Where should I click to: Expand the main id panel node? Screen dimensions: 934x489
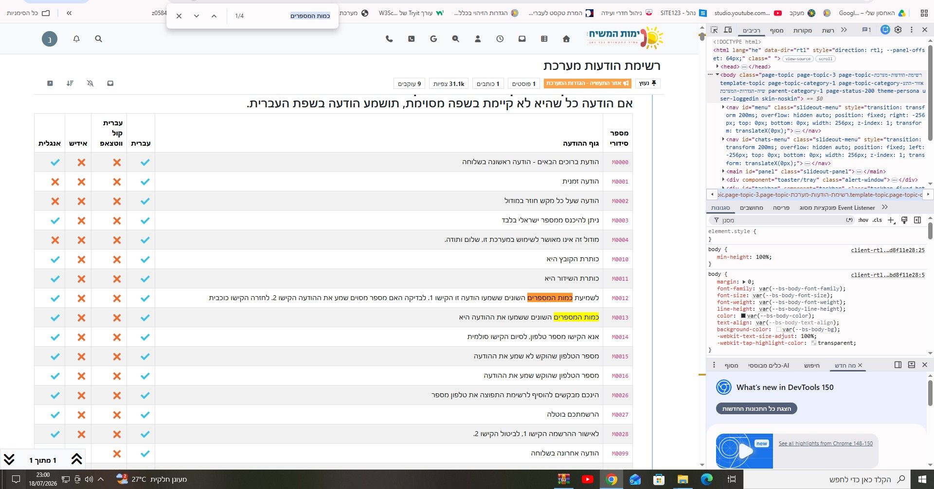coord(723,171)
